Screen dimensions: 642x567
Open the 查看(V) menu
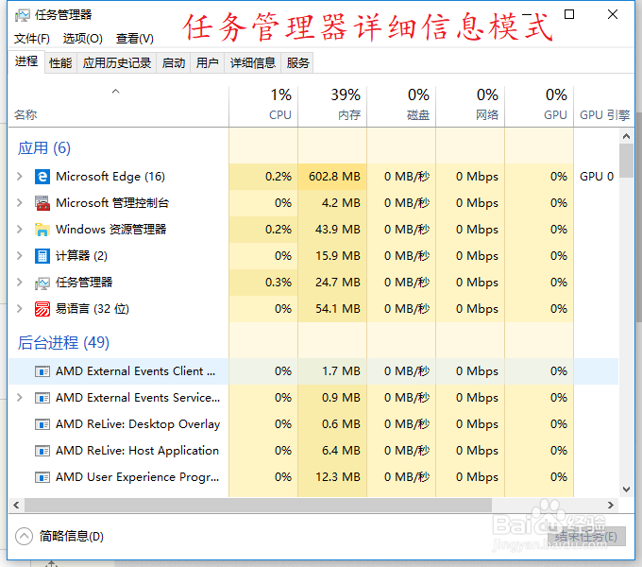[135, 39]
